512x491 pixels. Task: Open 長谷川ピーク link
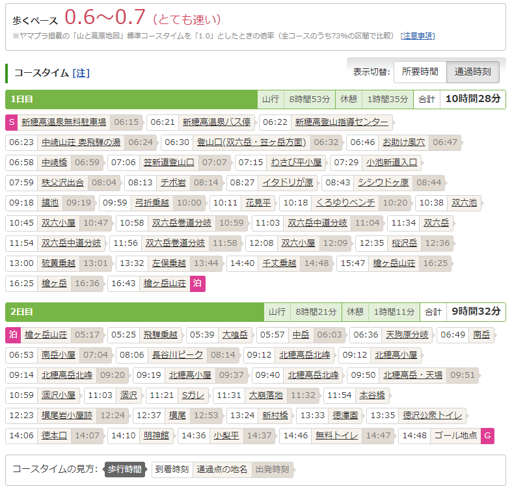tap(178, 355)
